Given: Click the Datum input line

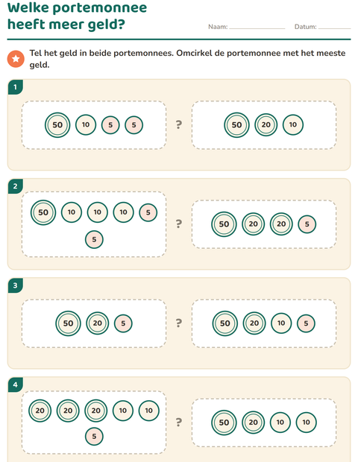Looking at the screenshot, I should 334,27.
